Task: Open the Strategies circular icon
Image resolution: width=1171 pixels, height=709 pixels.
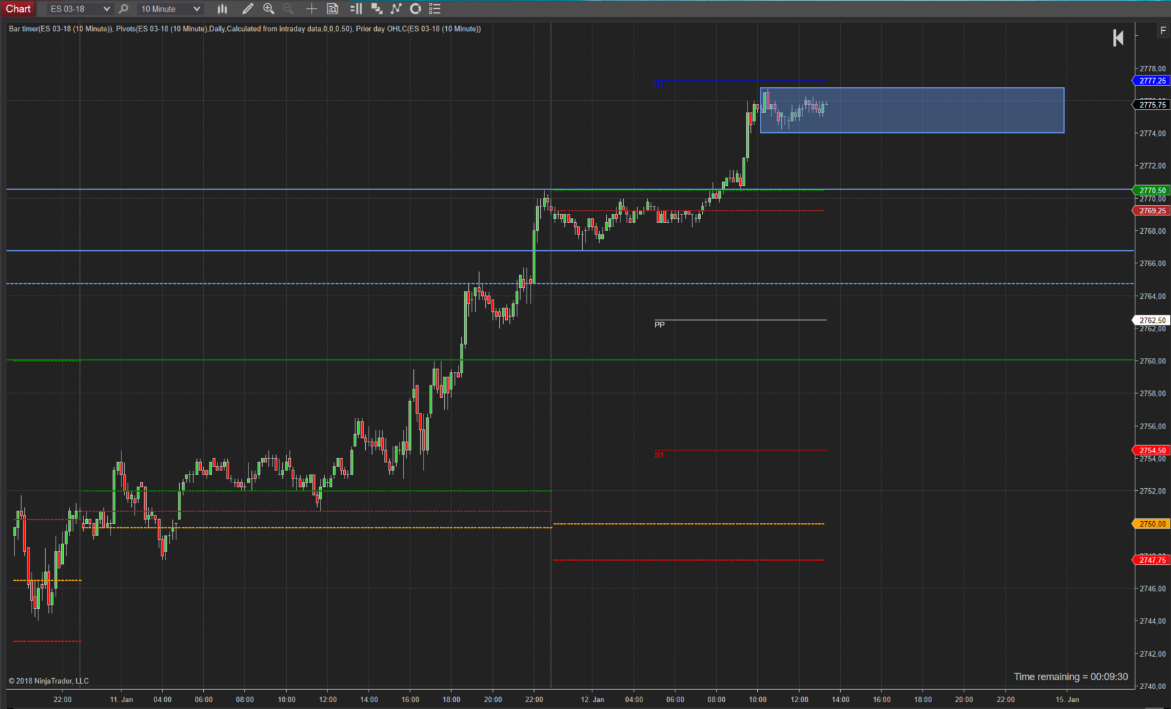Action: click(x=415, y=9)
